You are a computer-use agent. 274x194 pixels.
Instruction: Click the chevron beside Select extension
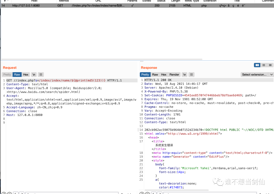271,74
